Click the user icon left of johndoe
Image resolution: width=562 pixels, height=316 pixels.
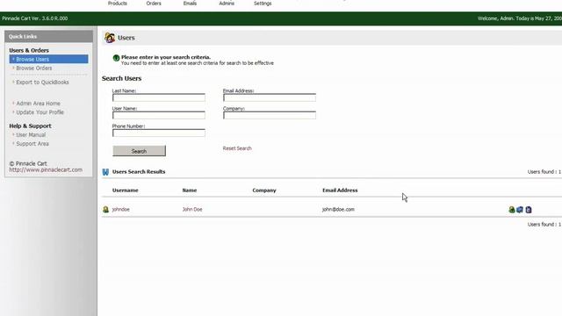(105, 209)
